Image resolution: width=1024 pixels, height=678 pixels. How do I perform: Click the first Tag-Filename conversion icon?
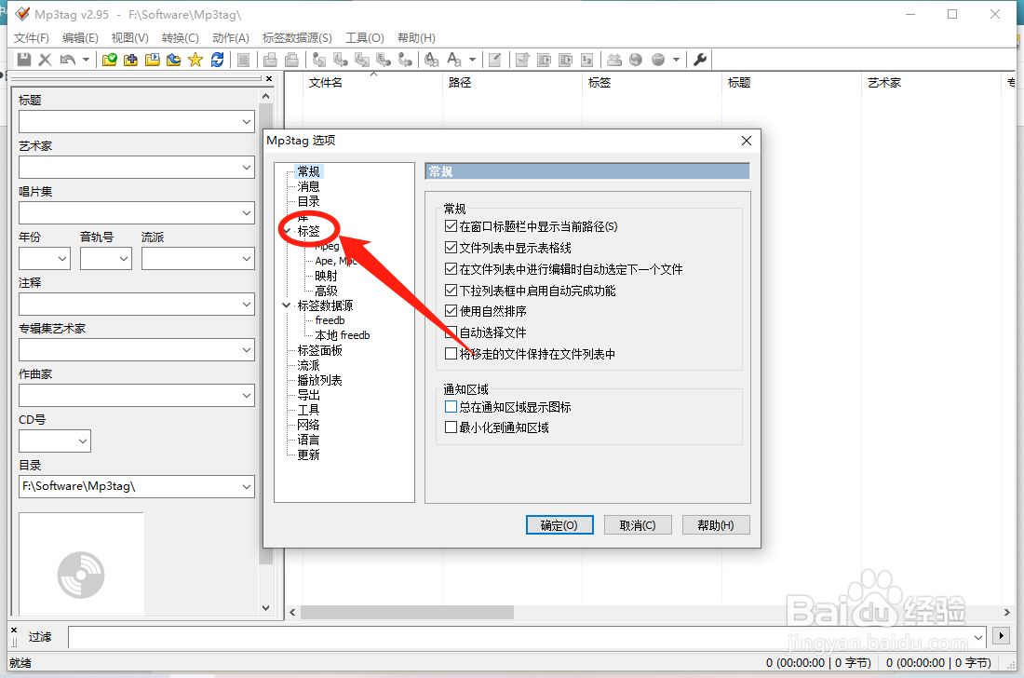coord(319,60)
